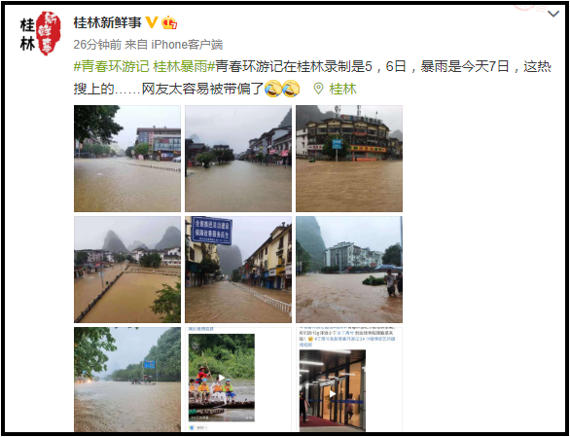Image resolution: width=570 pixels, height=437 pixels.
Task: Open the photo of building with yellow signs
Action: 349,159
